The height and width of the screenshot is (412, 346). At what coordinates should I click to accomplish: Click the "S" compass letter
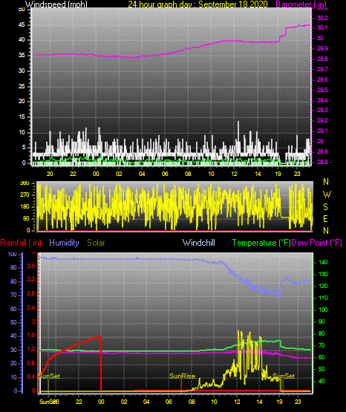click(x=325, y=207)
